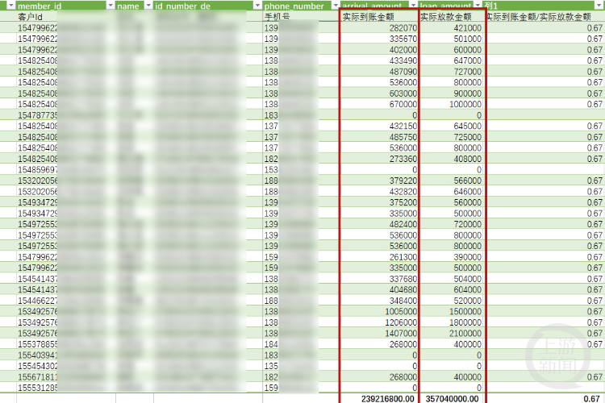Select cell with value 1005000
Screen dimensions: 605x403
[x=379, y=311]
